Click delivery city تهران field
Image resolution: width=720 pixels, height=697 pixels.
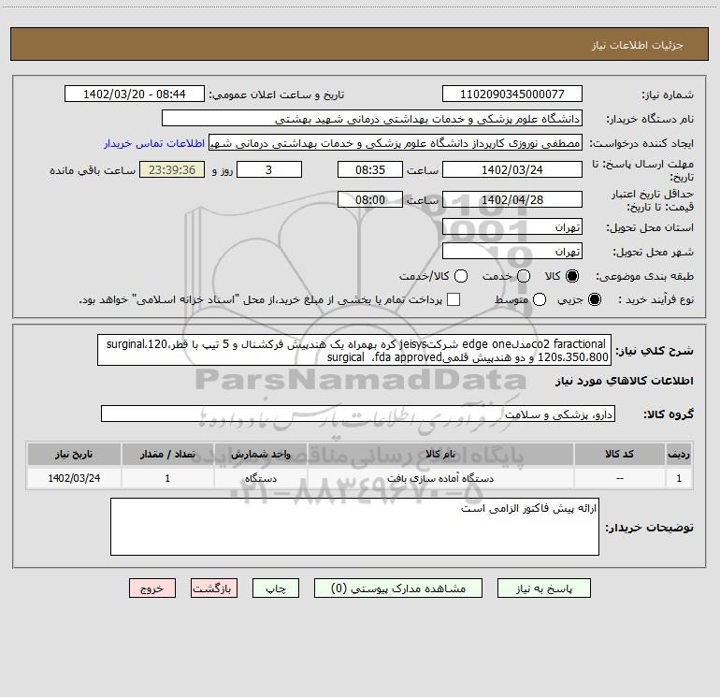point(512,252)
